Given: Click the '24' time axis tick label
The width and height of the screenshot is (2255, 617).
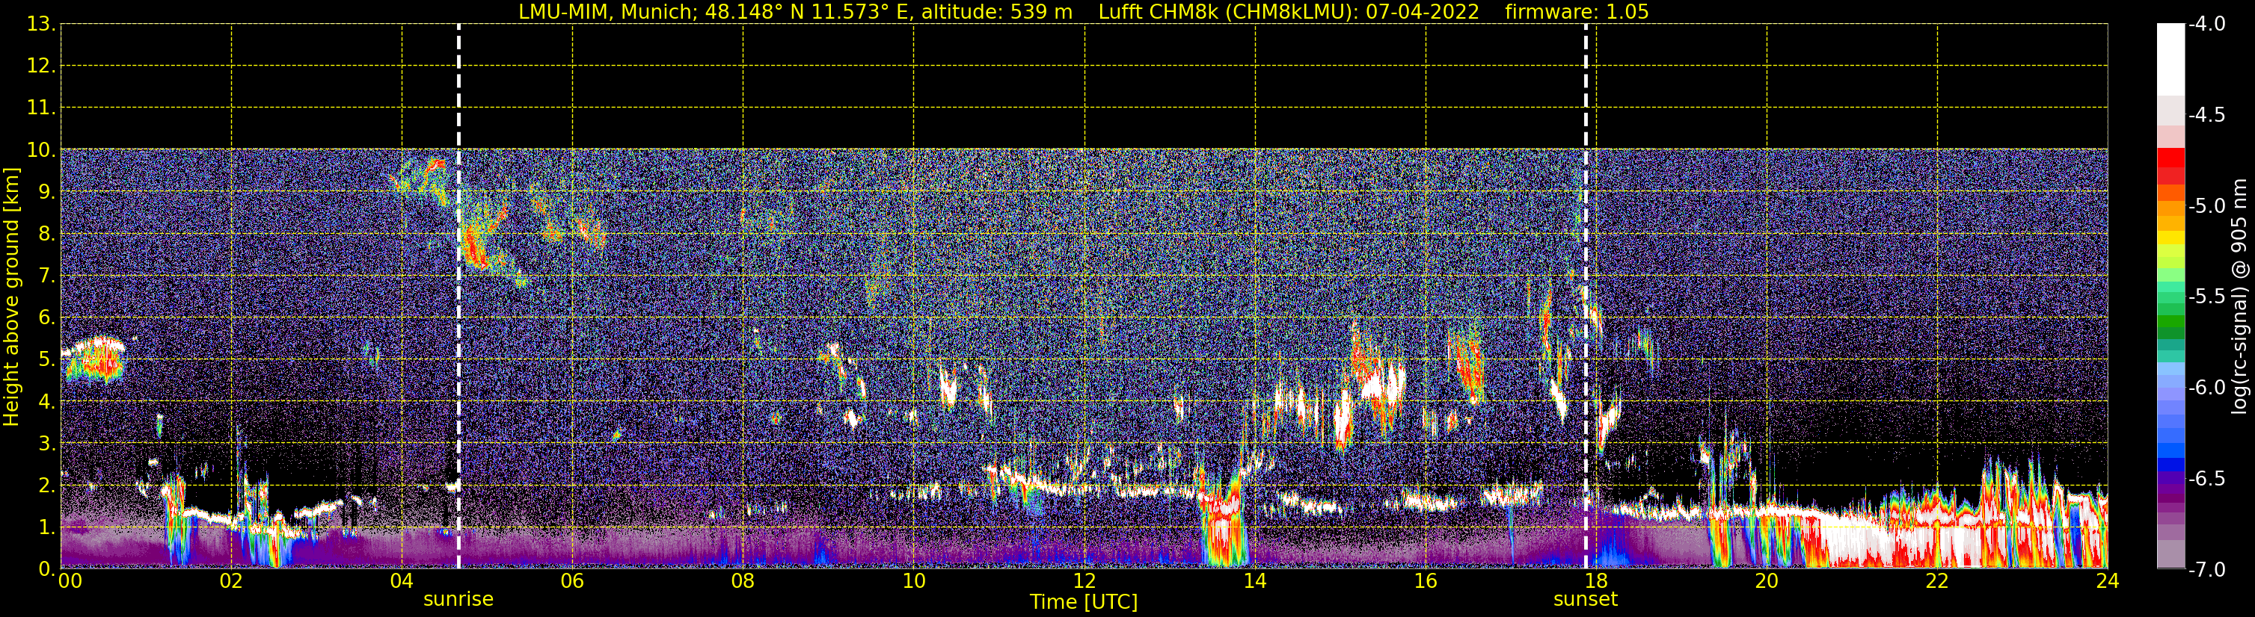Looking at the screenshot, I should 2108,581.
